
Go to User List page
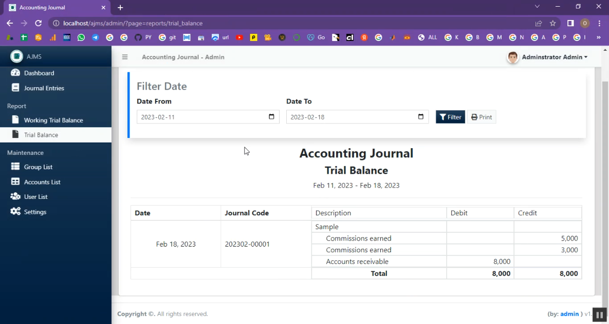click(x=35, y=197)
